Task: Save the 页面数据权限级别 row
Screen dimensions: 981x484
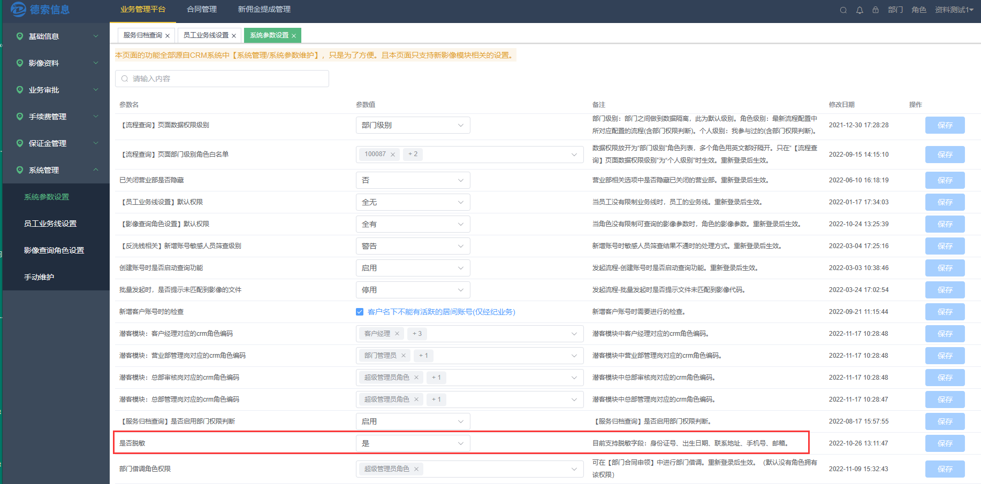Action: pos(945,125)
